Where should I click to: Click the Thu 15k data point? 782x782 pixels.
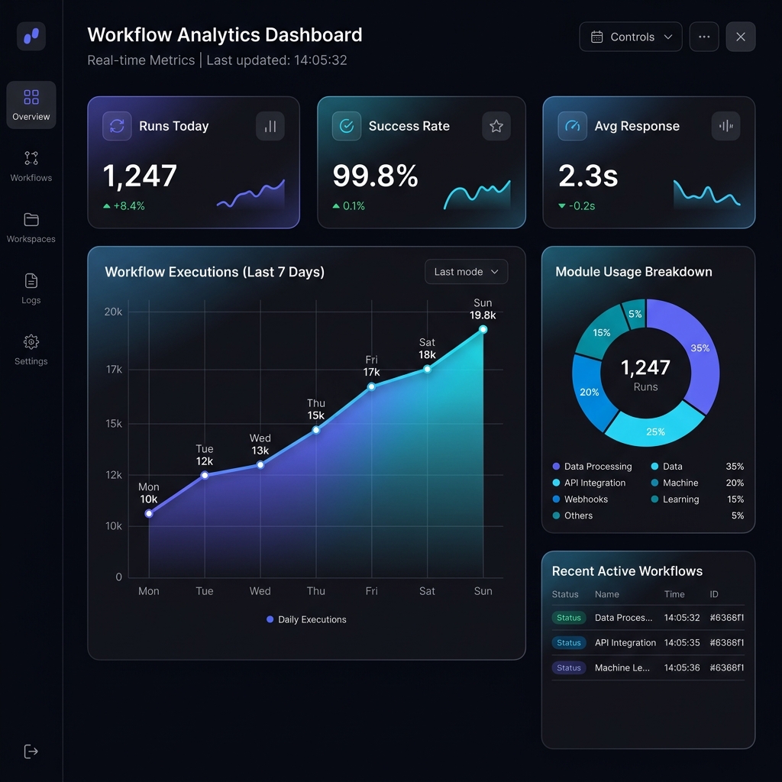tap(315, 430)
